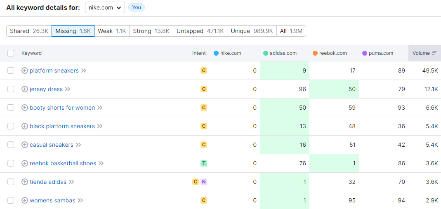
Task: Check the womens sambas row checkbox
Action: [x=11, y=200]
